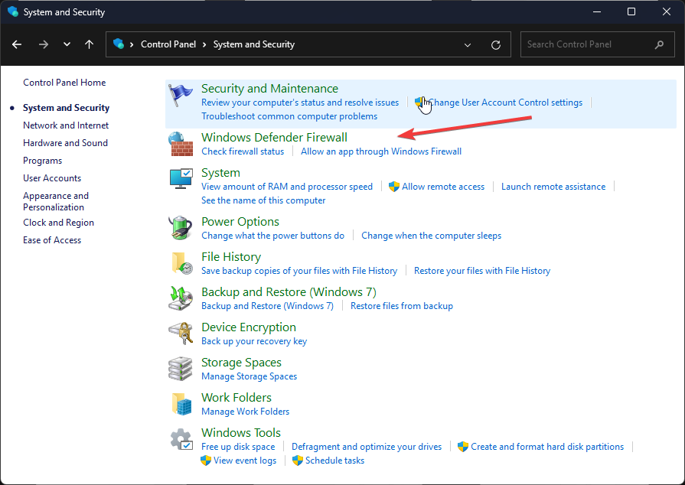Click Review your computer's status link

(300, 103)
